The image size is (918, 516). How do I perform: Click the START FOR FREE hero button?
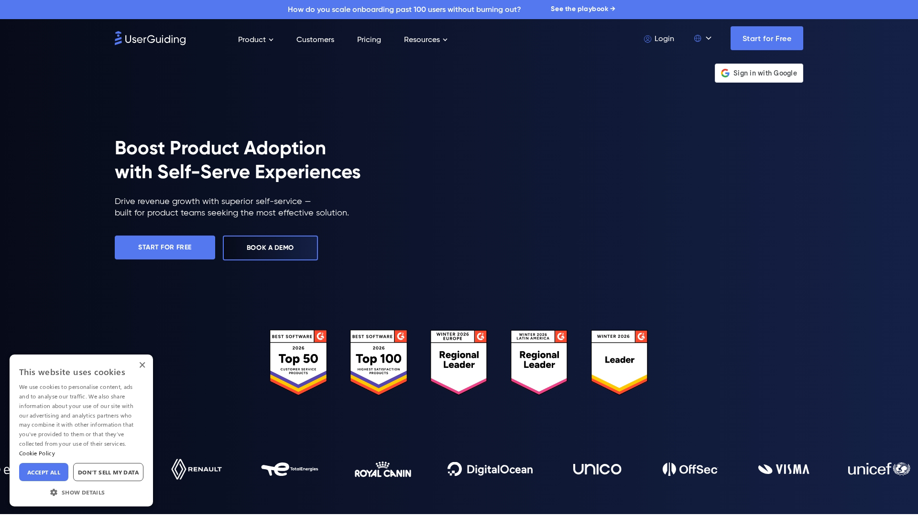(x=164, y=247)
